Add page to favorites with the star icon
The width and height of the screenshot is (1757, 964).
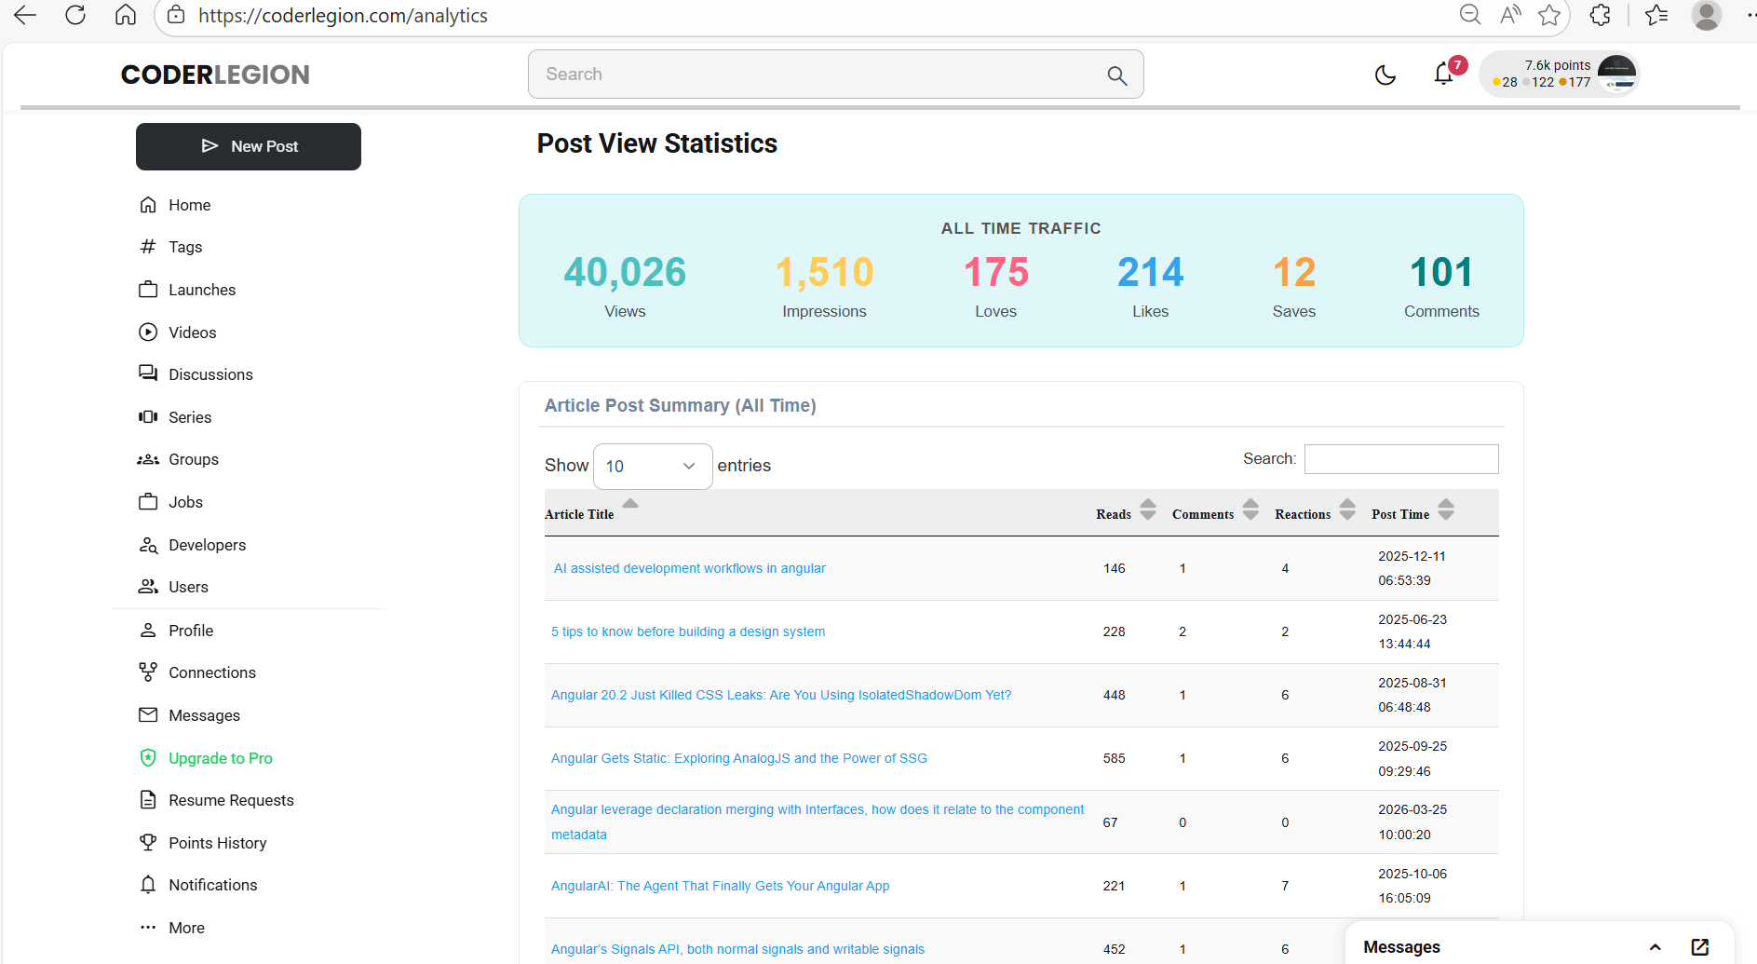coord(1549,15)
